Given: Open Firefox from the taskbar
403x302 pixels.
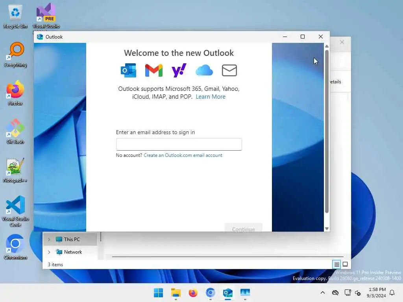Looking at the screenshot, I should 193,293.
